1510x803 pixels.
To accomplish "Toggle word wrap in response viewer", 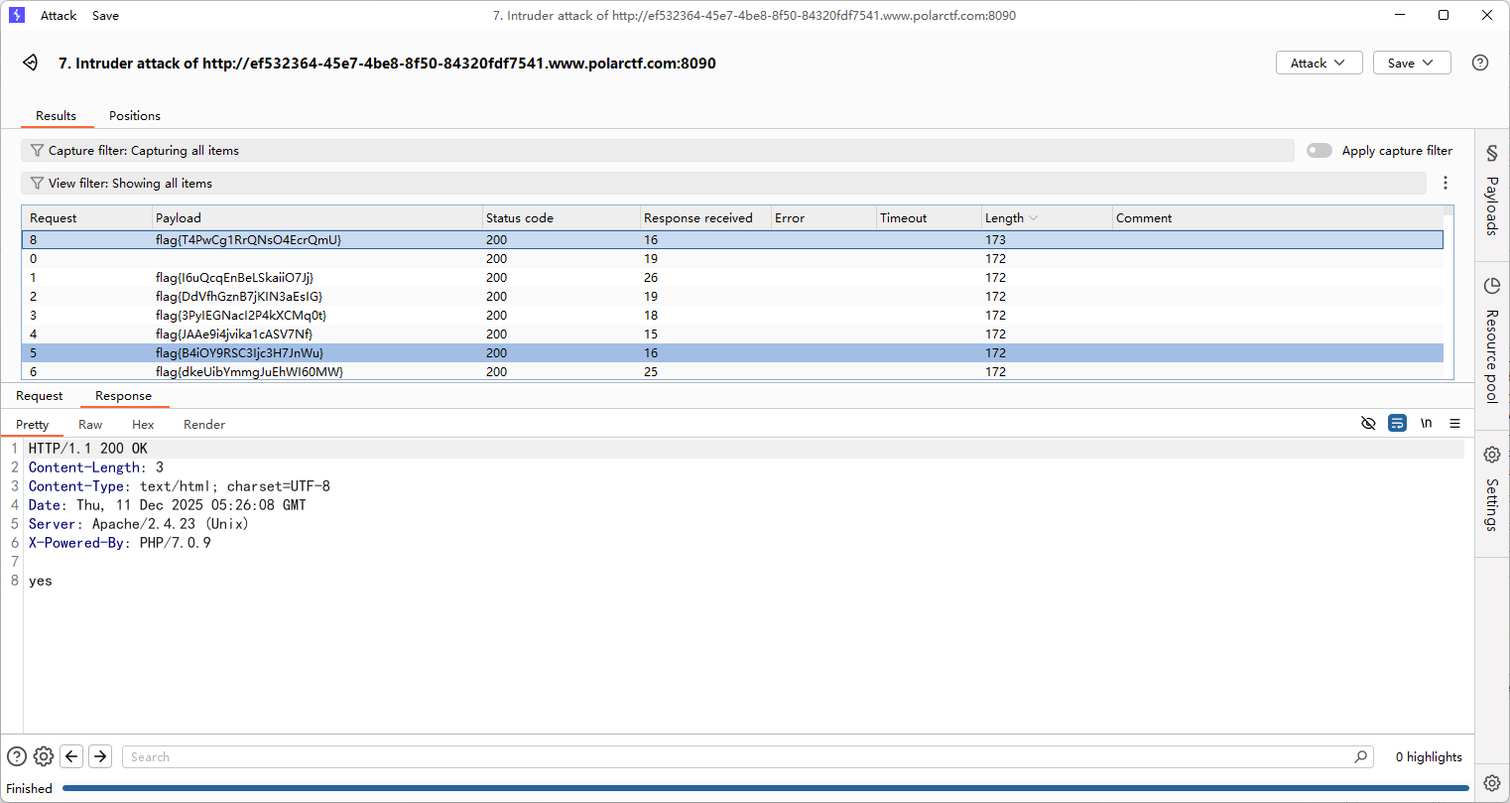I will pyautogui.click(x=1397, y=424).
